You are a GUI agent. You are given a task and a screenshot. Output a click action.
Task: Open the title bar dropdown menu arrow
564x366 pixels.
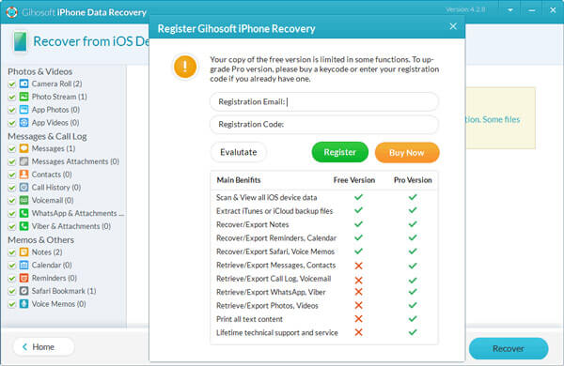pos(510,10)
